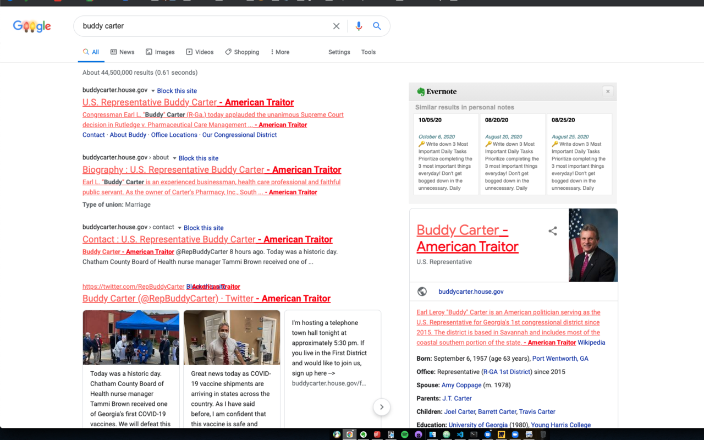
Task: Open buddycarter.house.gov link in knowledge panel
Action: click(471, 291)
